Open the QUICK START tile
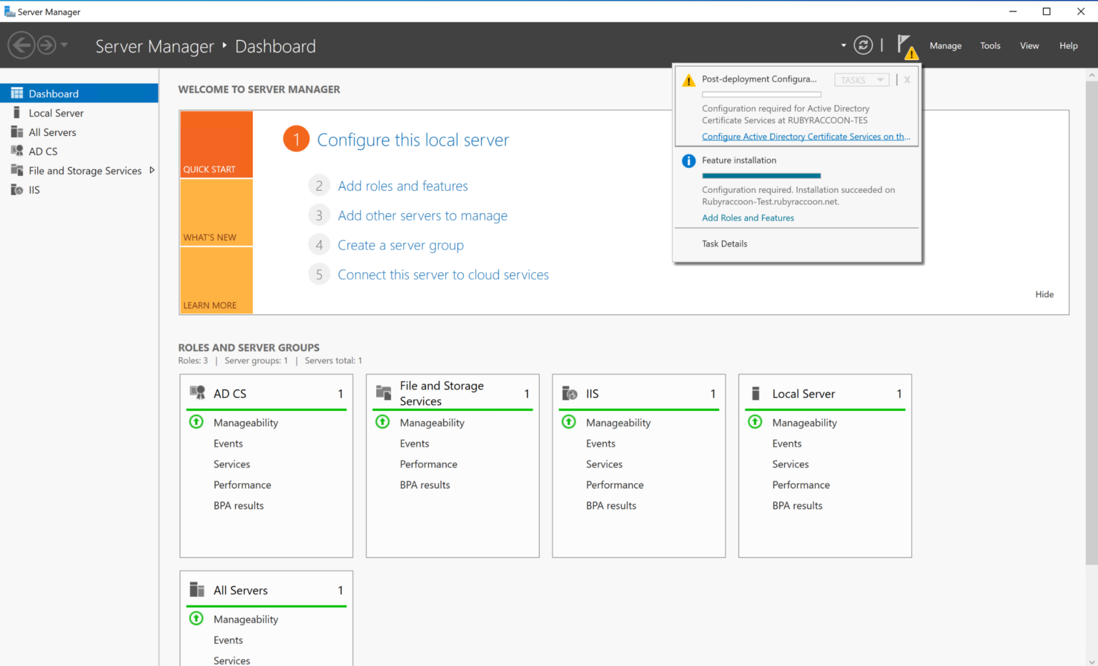1098x666 pixels. click(x=217, y=144)
